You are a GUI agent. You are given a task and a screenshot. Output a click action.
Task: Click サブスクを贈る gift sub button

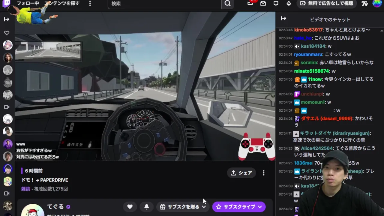(x=179, y=207)
